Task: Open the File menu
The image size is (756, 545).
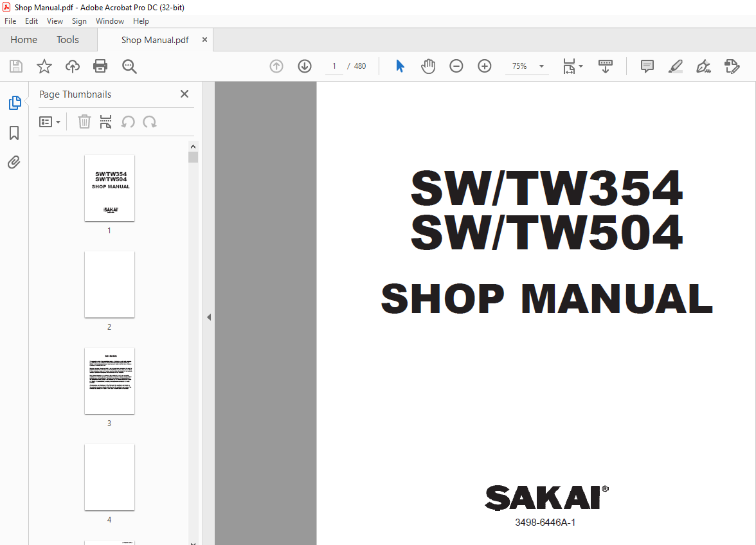Action: point(10,21)
